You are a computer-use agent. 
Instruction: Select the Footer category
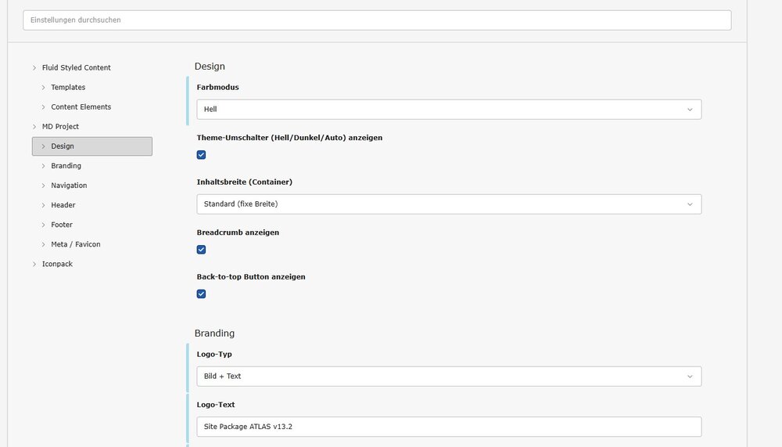click(62, 225)
